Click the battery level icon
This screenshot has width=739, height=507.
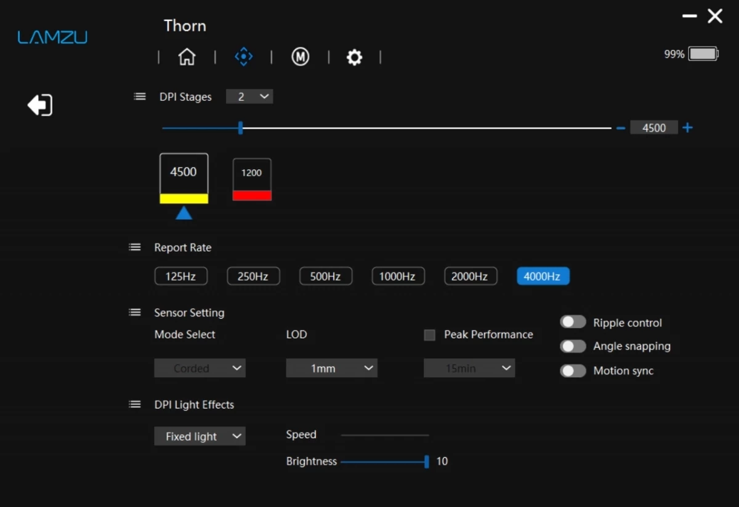tap(703, 54)
